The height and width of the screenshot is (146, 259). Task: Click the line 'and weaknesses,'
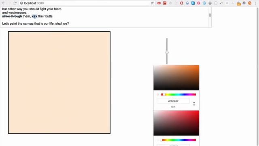click(15, 13)
